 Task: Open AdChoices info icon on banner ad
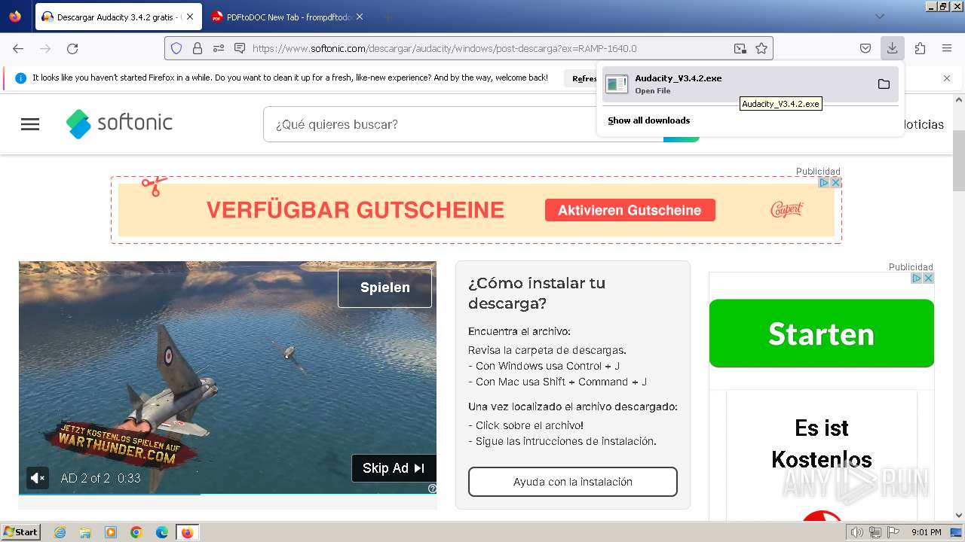coord(824,182)
